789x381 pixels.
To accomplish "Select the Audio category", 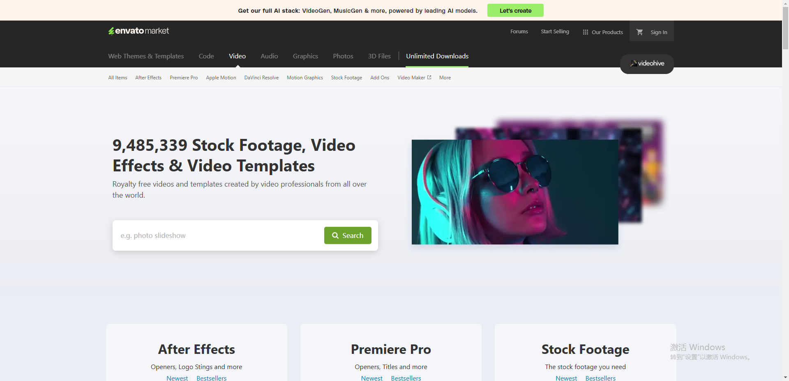I will coord(269,56).
